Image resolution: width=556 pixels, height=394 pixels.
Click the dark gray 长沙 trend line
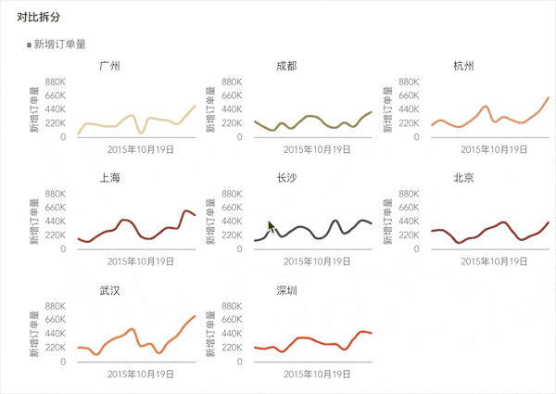click(299, 227)
